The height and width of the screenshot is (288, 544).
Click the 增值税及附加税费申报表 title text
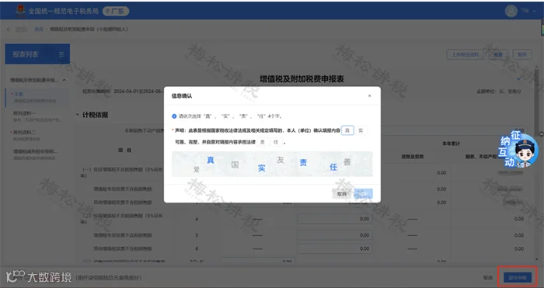(302, 79)
